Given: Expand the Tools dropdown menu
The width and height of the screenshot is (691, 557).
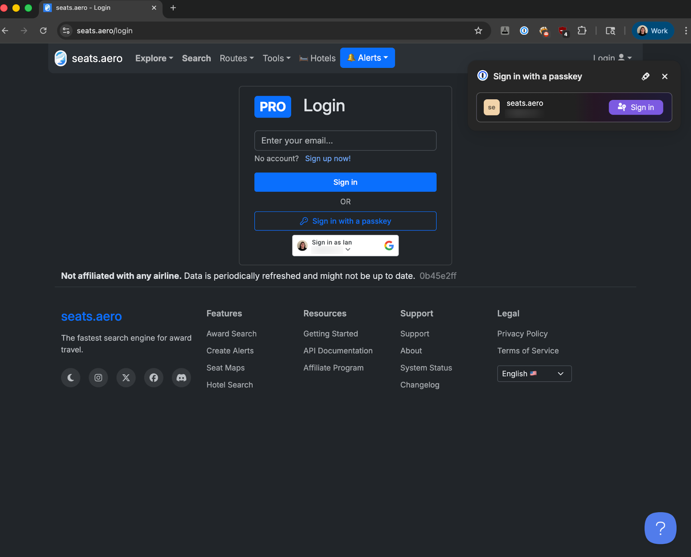Looking at the screenshot, I should [x=276, y=58].
